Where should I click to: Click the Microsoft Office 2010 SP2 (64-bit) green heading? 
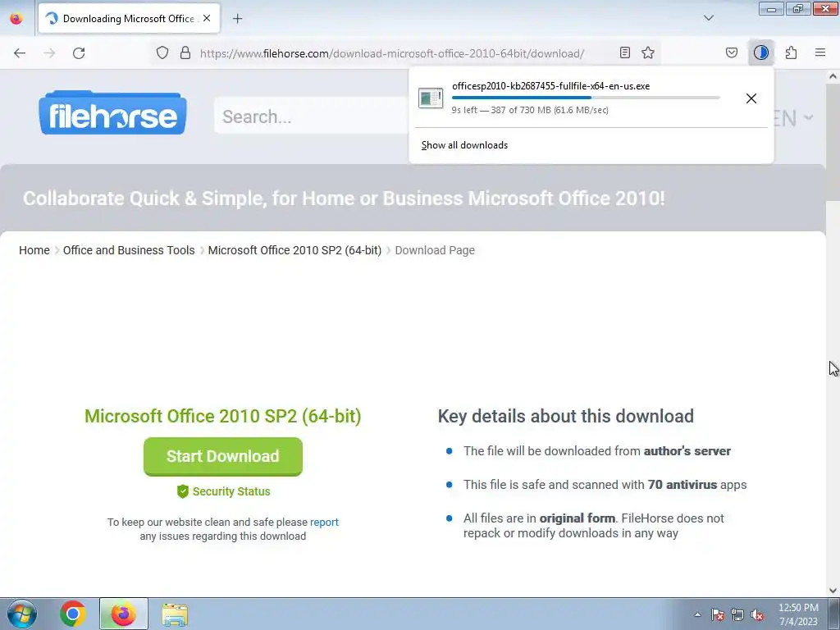tap(223, 416)
